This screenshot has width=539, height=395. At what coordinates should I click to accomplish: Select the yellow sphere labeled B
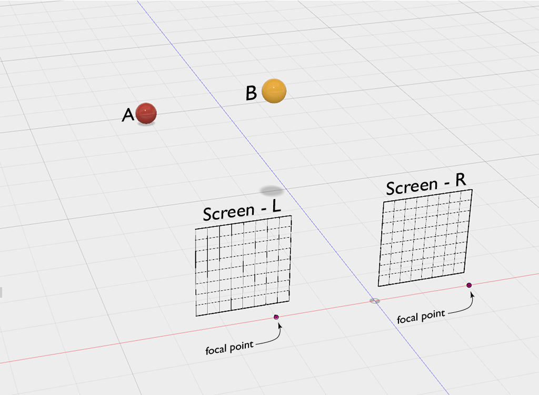274,91
